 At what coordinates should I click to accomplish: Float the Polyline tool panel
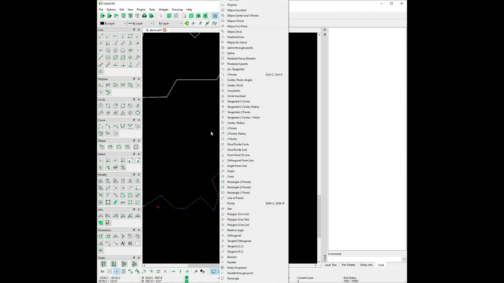tap(134, 79)
